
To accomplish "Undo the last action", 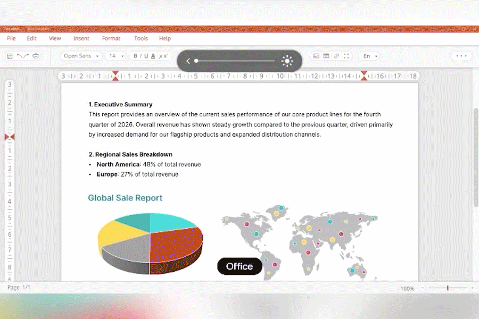I will pyautogui.click(x=19, y=55).
